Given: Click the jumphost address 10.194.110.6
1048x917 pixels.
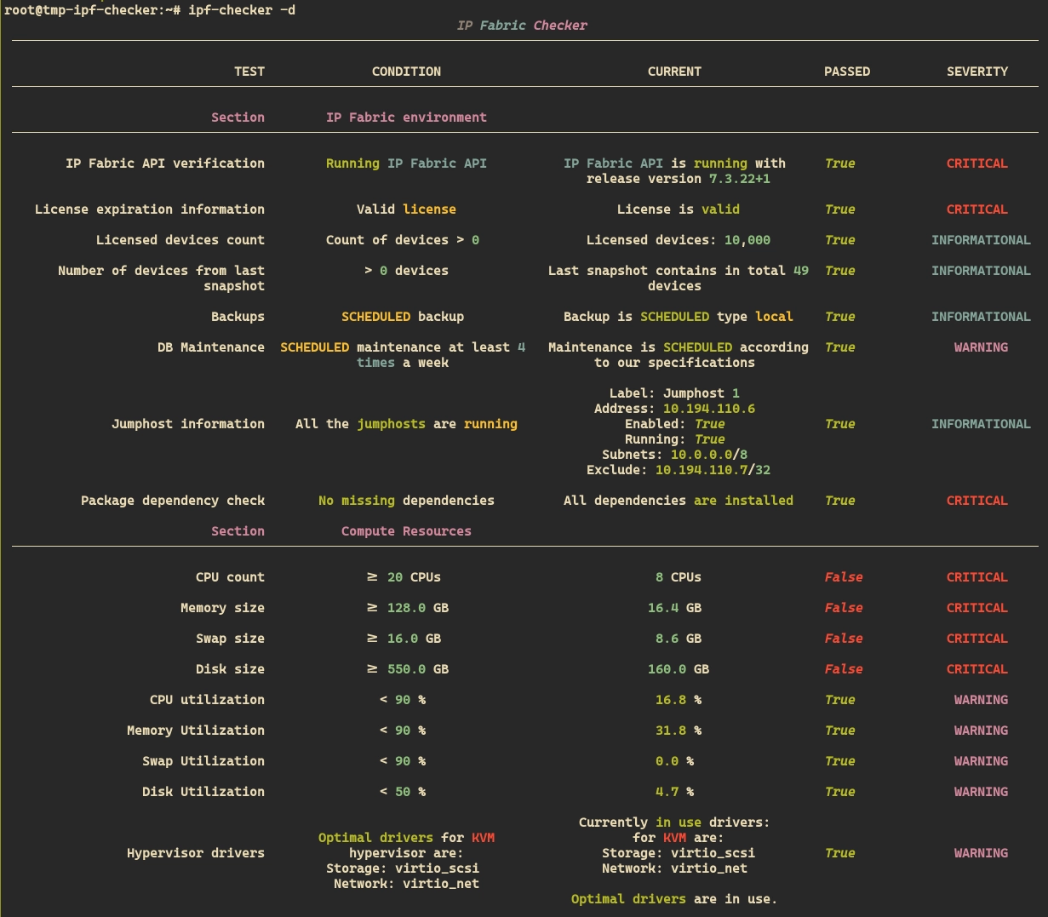Looking at the screenshot, I should (708, 409).
